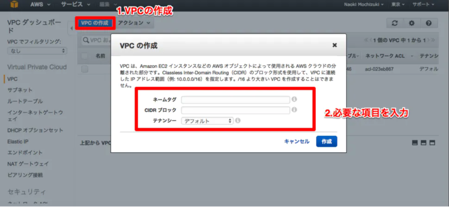Close the VPC の作成 dialog
Screen dimensions: 449x207
tap(335, 45)
